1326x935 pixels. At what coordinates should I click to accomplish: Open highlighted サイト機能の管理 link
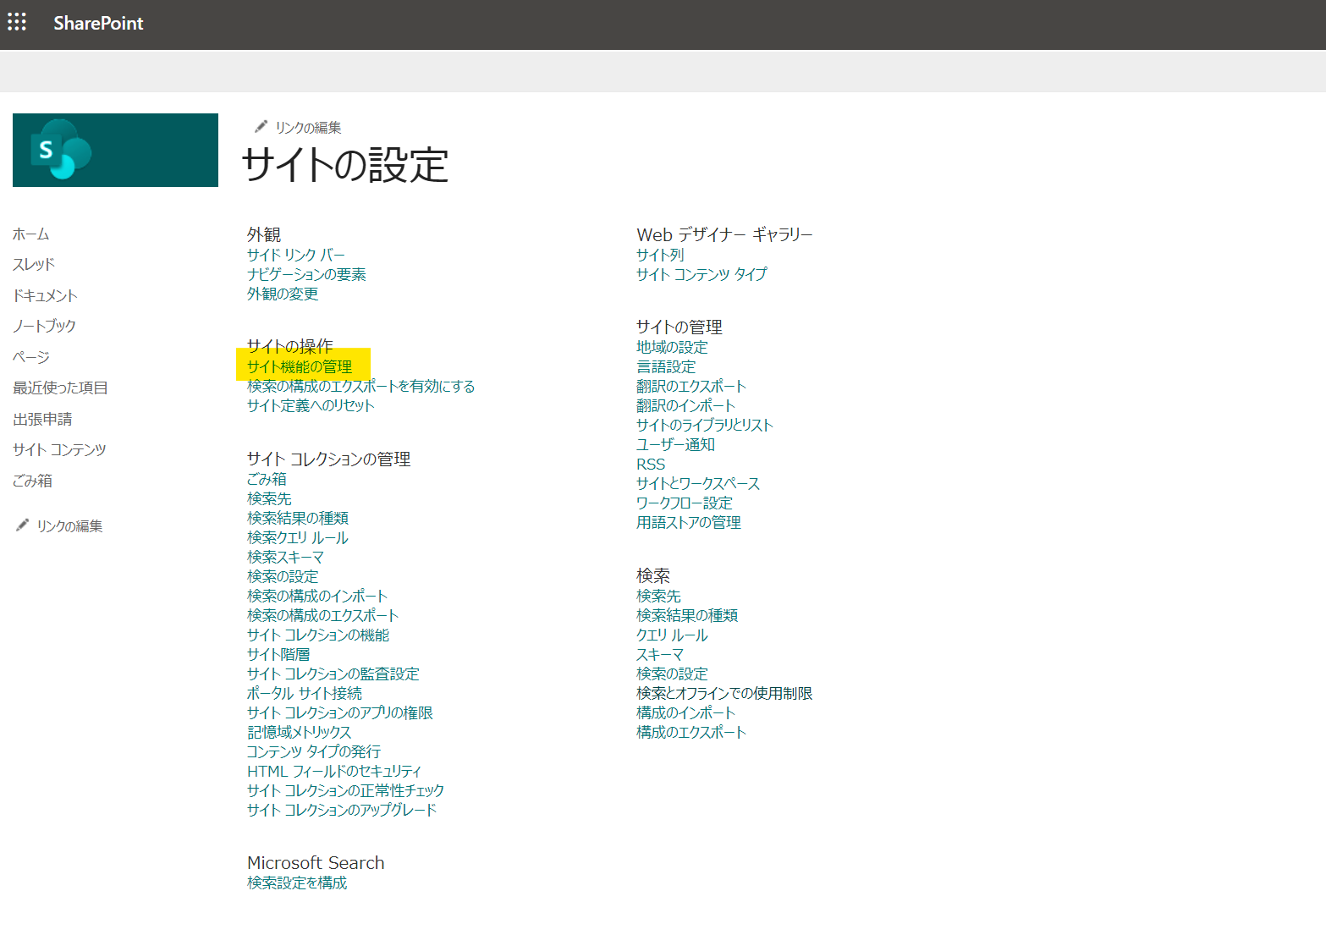(300, 366)
